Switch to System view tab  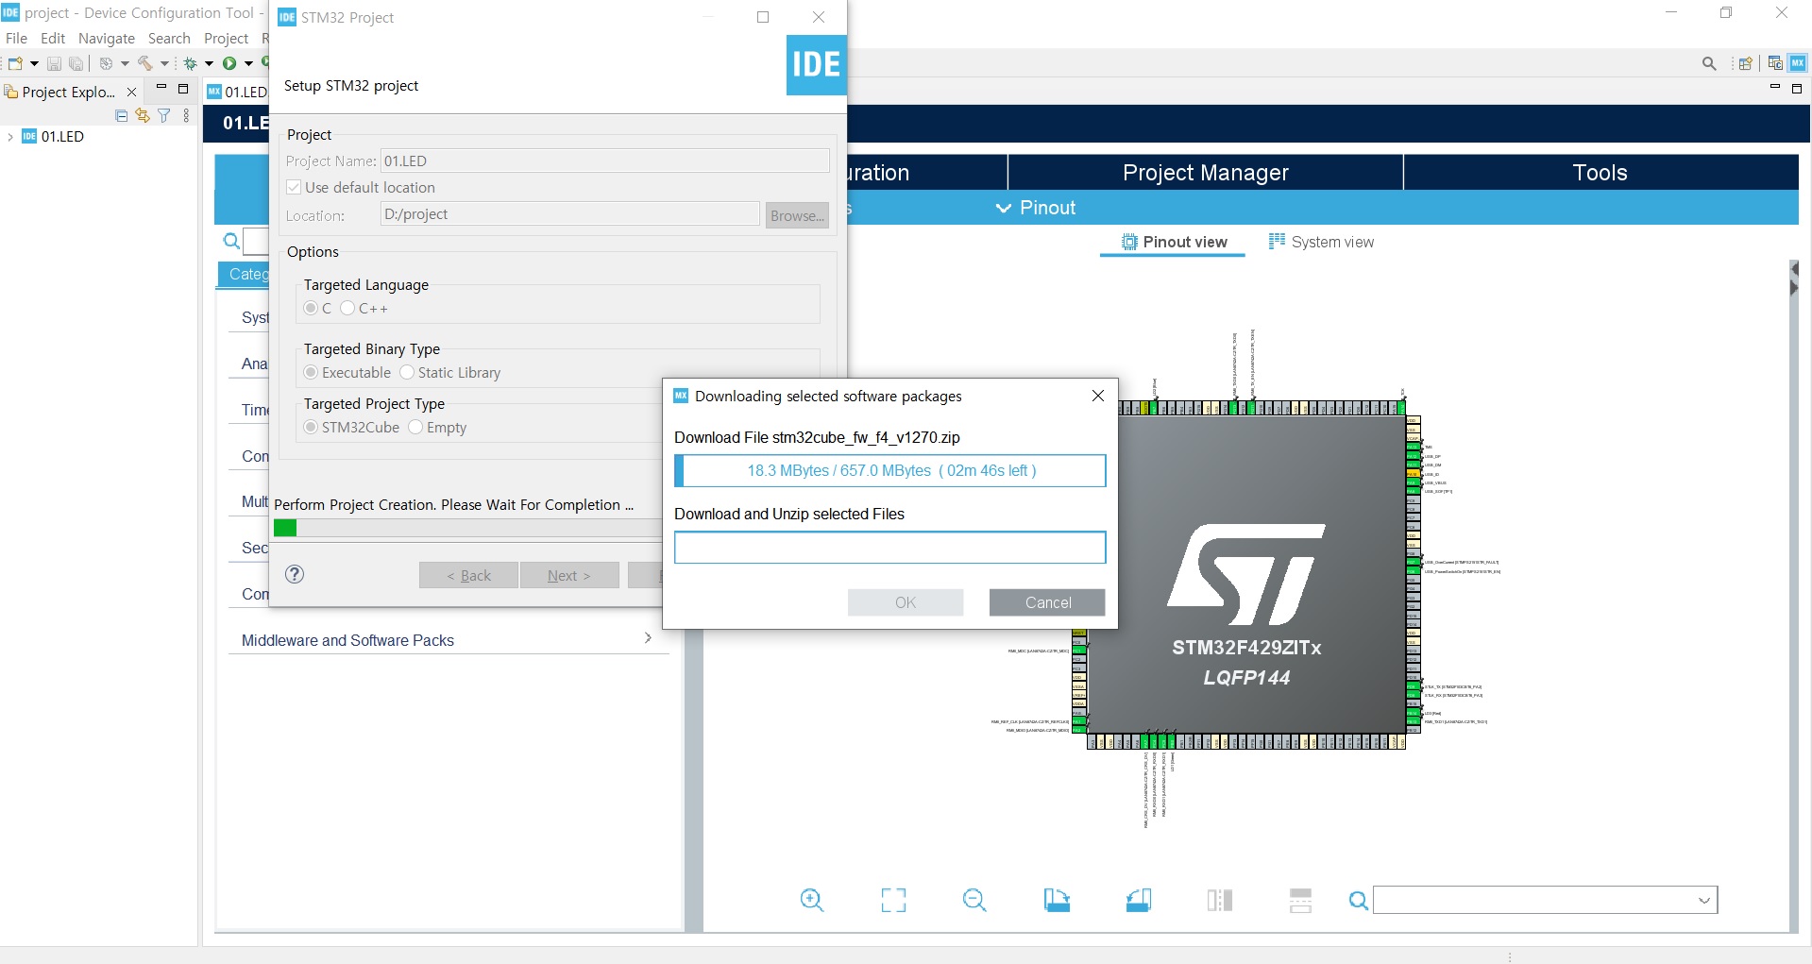(x=1321, y=242)
